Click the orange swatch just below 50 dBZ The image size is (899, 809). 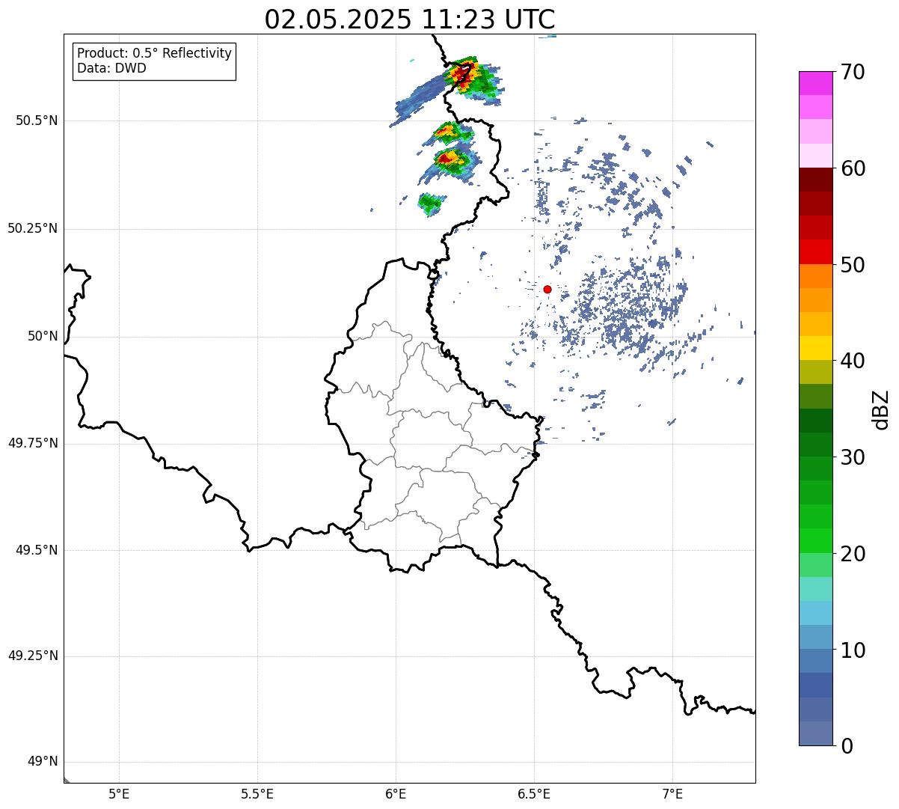[816, 276]
